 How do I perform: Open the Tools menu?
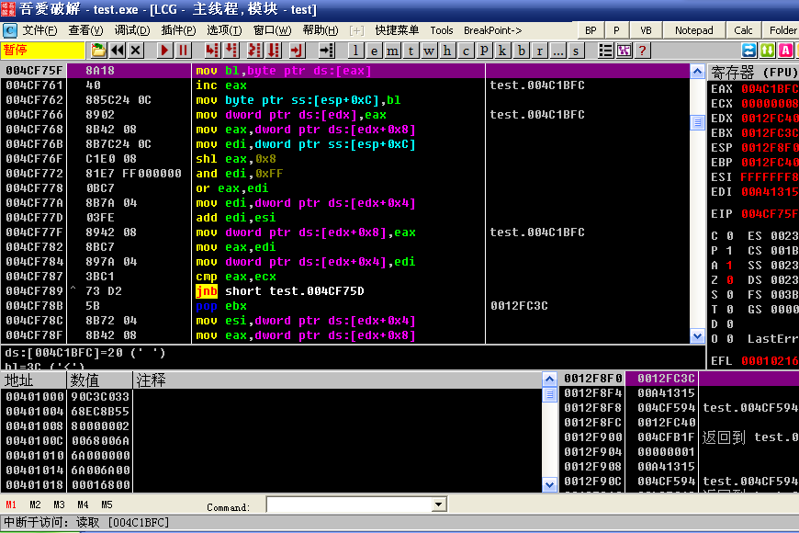pyautogui.click(x=441, y=30)
